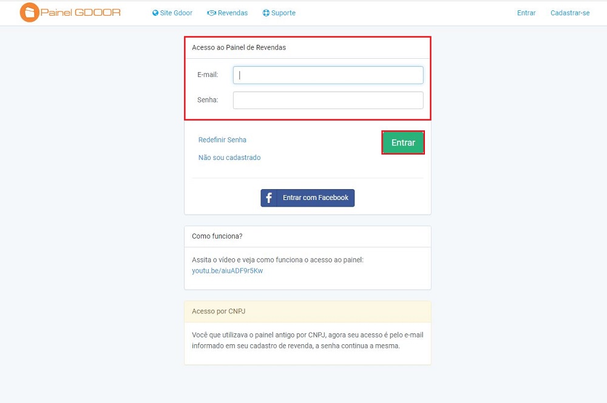The image size is (607, 403).
Task: Click the Como funciona? panel header
Action: coord(307,236)
